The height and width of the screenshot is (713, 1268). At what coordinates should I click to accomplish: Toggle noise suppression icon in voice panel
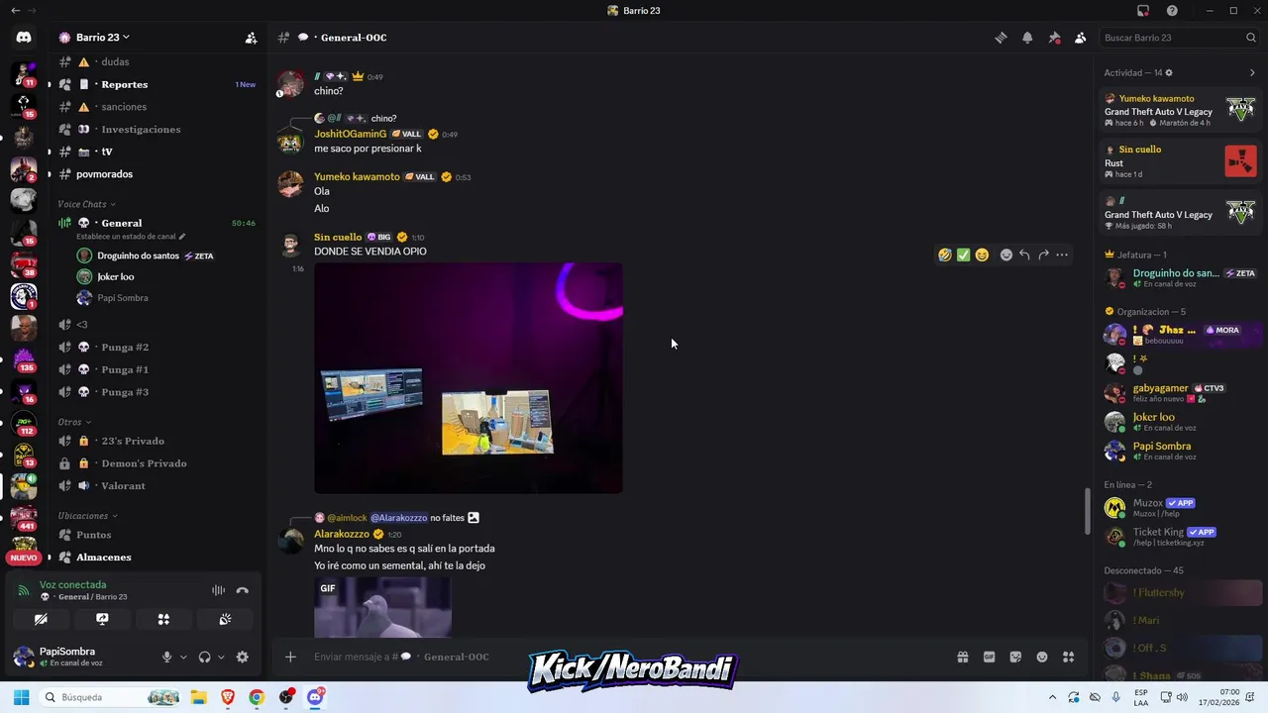click(x=218, y=590)
